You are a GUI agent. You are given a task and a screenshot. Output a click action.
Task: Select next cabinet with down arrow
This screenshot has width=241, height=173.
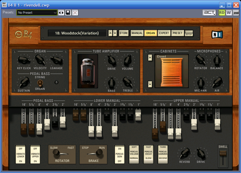click(150, 84)
